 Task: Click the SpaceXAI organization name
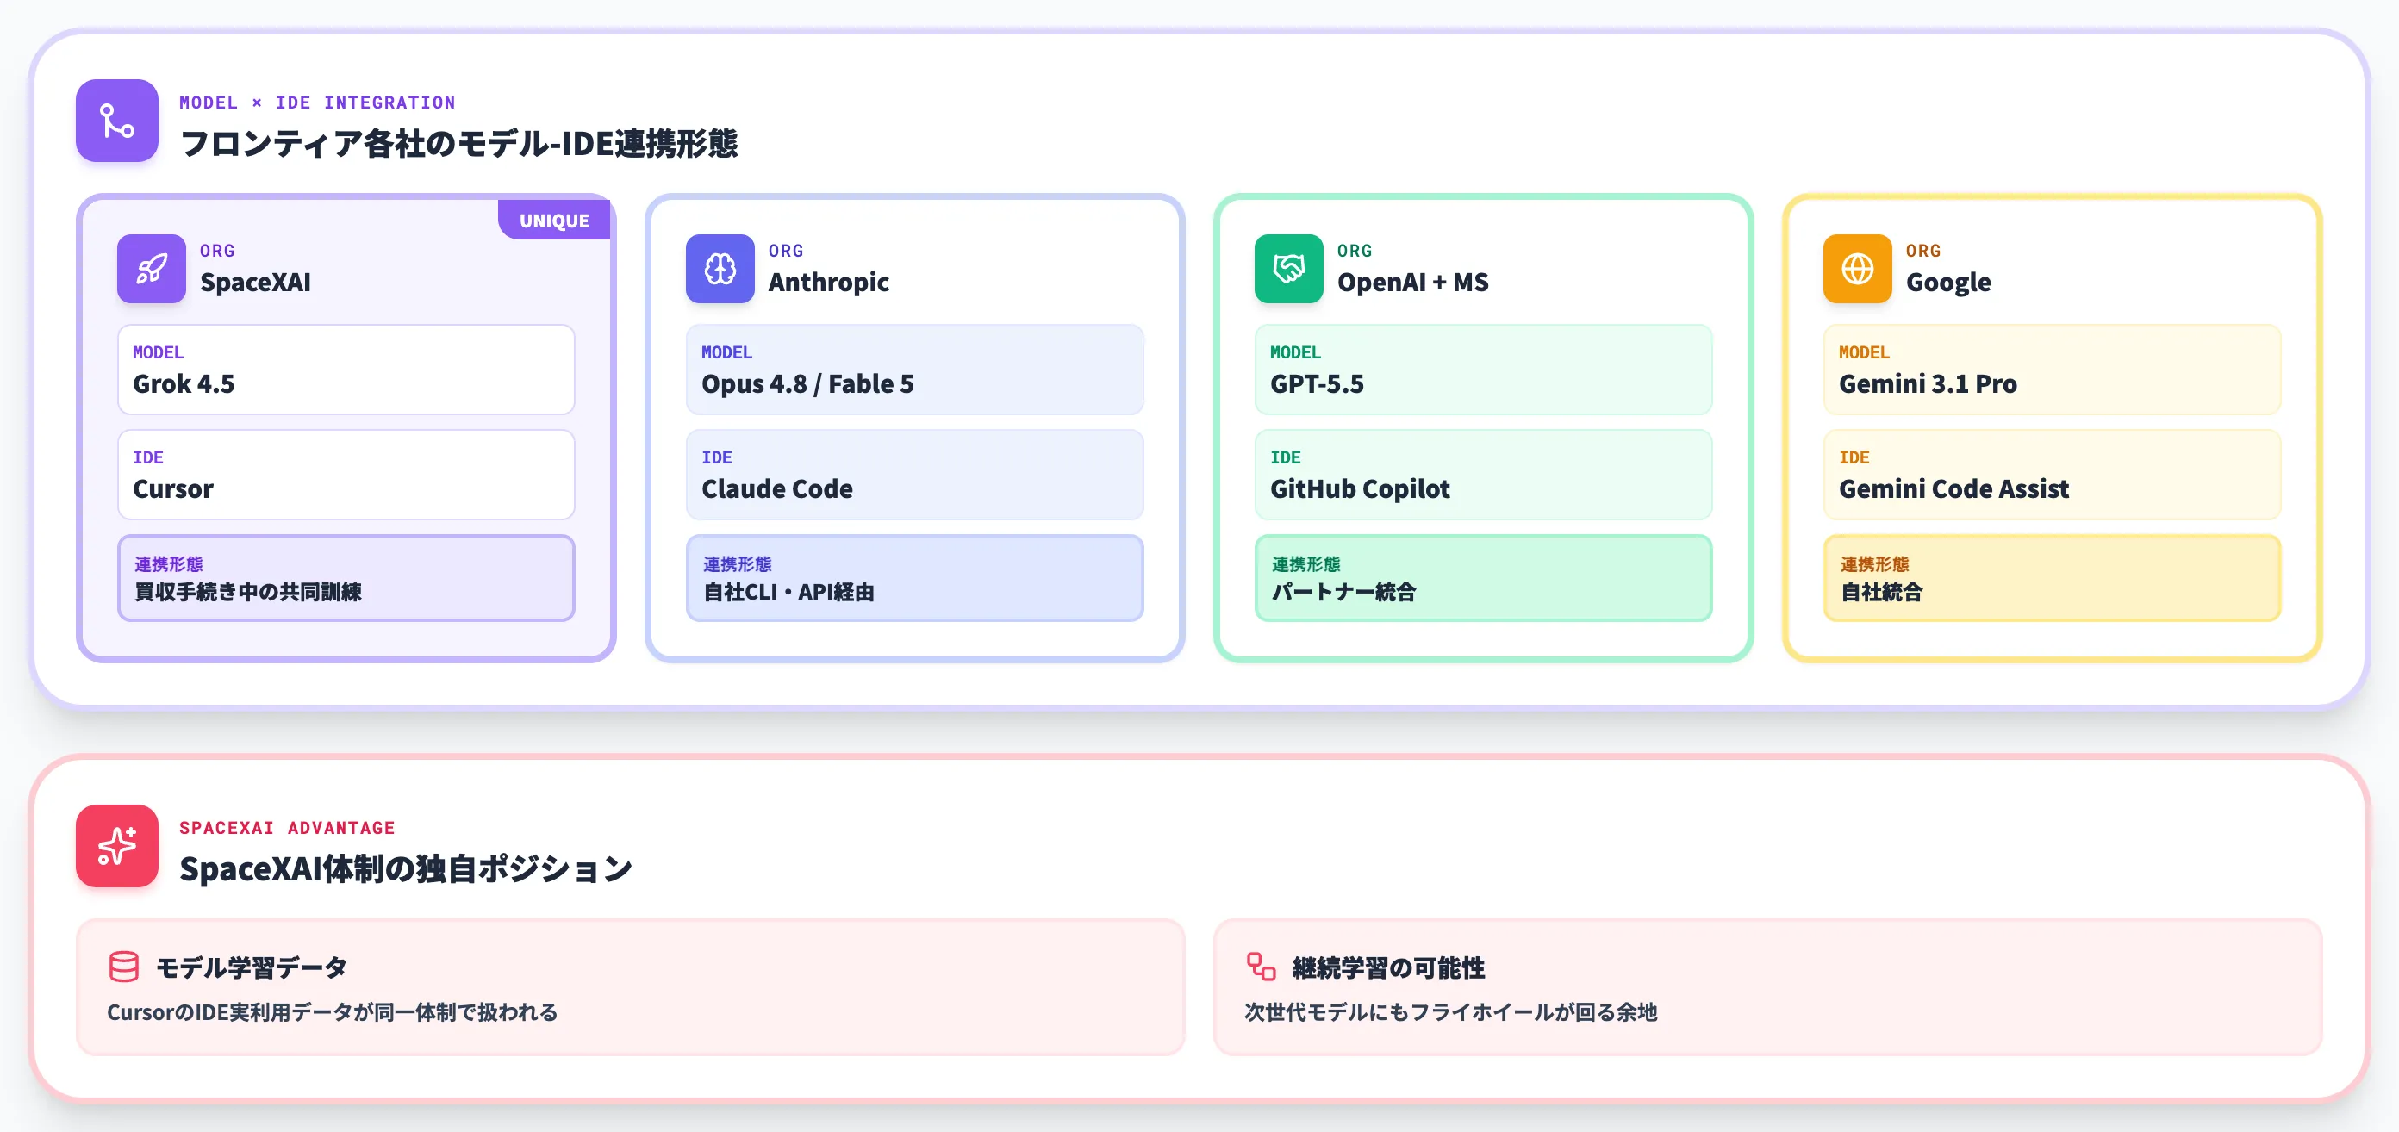[255, 282]
